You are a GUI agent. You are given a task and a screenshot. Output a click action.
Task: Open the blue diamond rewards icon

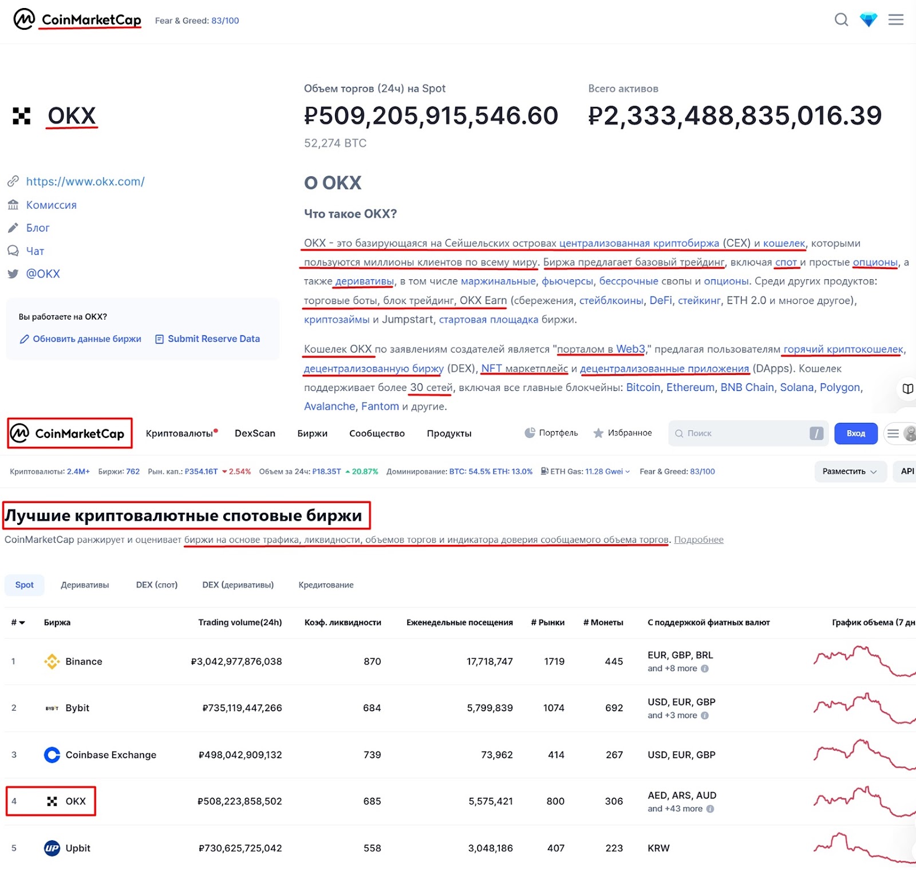tap(868, 20)
